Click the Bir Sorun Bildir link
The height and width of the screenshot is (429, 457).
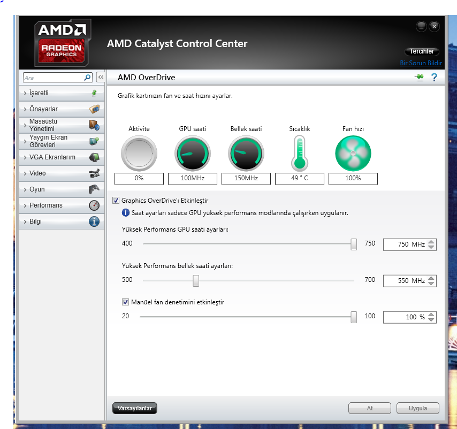[x=421, y=63]
